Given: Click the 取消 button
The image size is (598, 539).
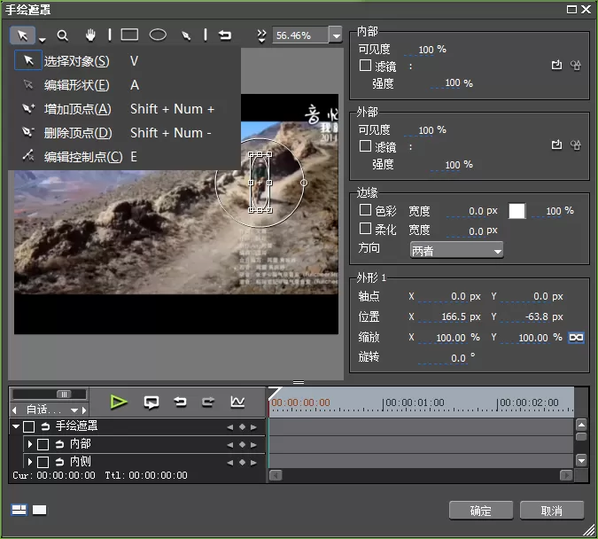Looking at the screenshot, I should pyautogui.click(x=551, y=511).
